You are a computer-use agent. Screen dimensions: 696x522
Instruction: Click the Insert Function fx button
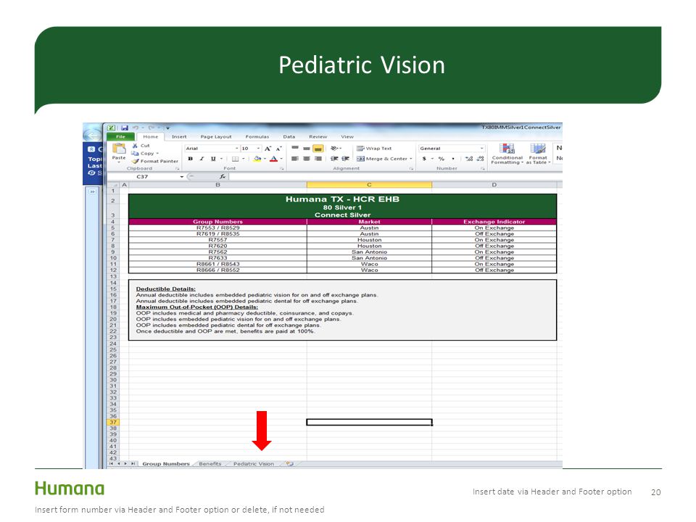click(223, 177)
